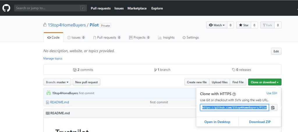Open the Branch: master dropdown
298x132 pixels.
point(57,82)
